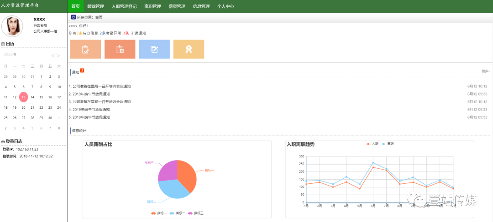493x222 pixels.
Task: Toggle 离职 series legend in trend chart
Action: pos(388,144)
